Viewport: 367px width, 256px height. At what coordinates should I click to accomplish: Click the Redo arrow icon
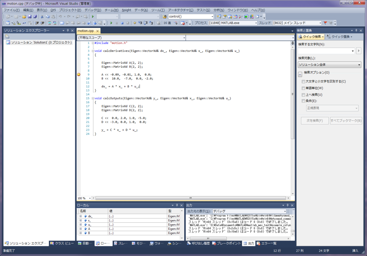click(x=69, y=16)
